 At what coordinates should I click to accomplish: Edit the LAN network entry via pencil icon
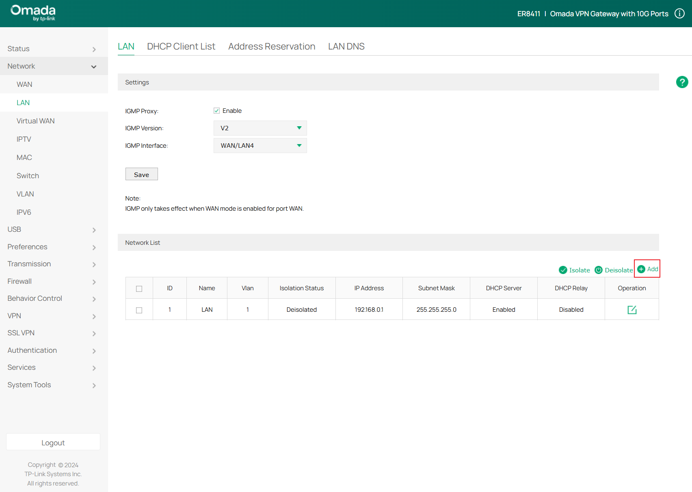click(632, 309)
